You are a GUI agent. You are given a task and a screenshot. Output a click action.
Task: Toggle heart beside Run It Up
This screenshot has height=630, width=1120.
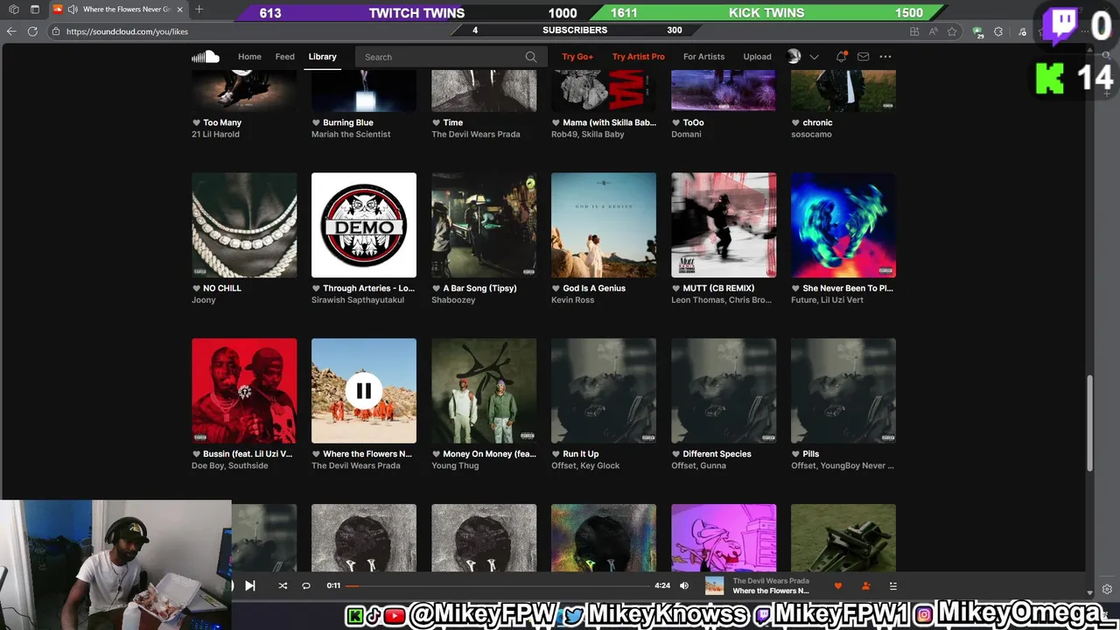[556, 454]
